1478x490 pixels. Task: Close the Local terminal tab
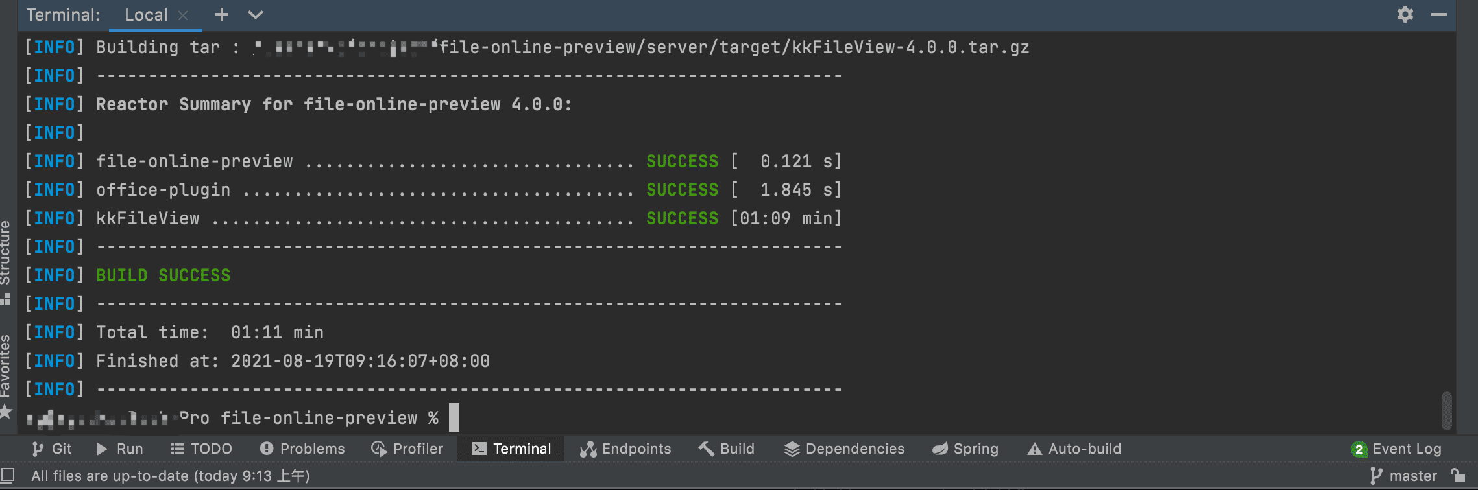[183, 16]
